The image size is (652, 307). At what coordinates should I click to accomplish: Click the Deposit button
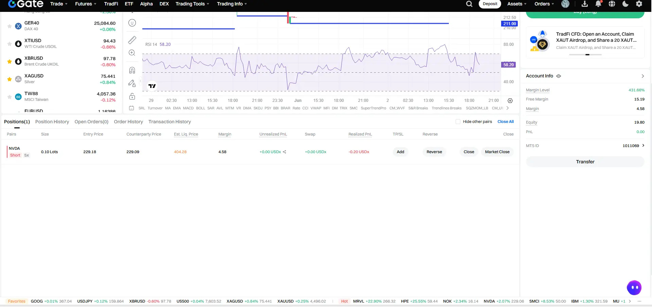[490, 4]
